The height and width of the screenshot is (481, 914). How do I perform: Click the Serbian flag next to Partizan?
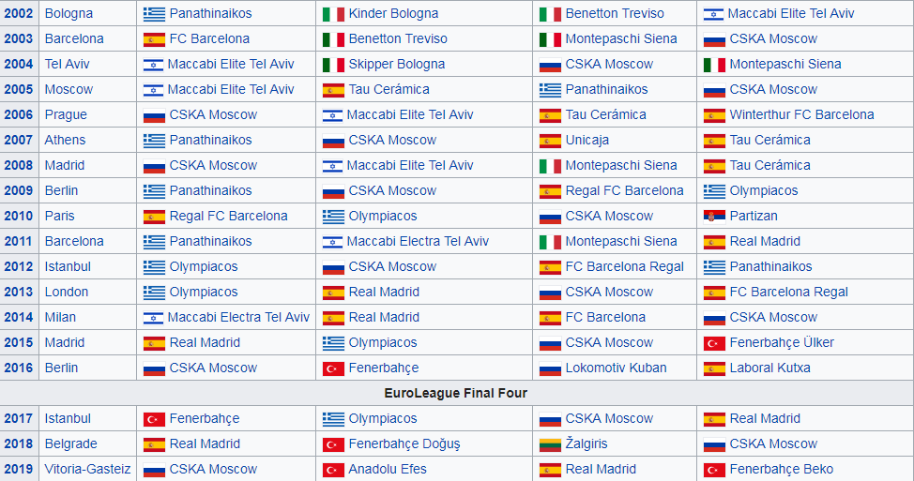714,216
